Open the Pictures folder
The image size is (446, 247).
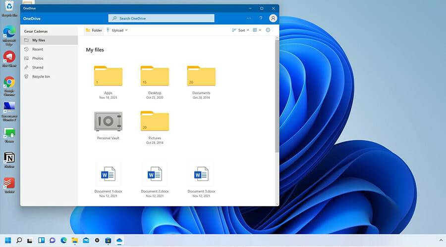155,122
